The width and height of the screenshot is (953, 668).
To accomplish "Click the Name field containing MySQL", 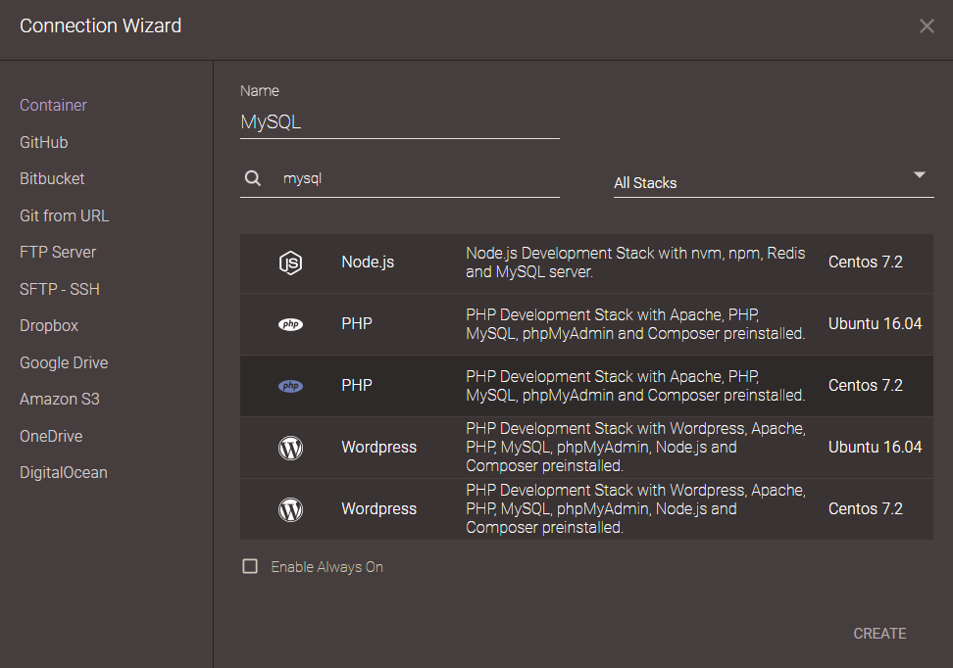I will pyautogui.click(x=400, y=122).
